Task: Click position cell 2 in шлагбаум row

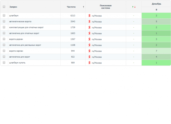Action: 156,16
